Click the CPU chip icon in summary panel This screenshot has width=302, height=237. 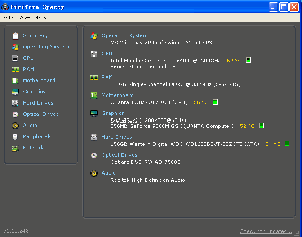(94, 54)
